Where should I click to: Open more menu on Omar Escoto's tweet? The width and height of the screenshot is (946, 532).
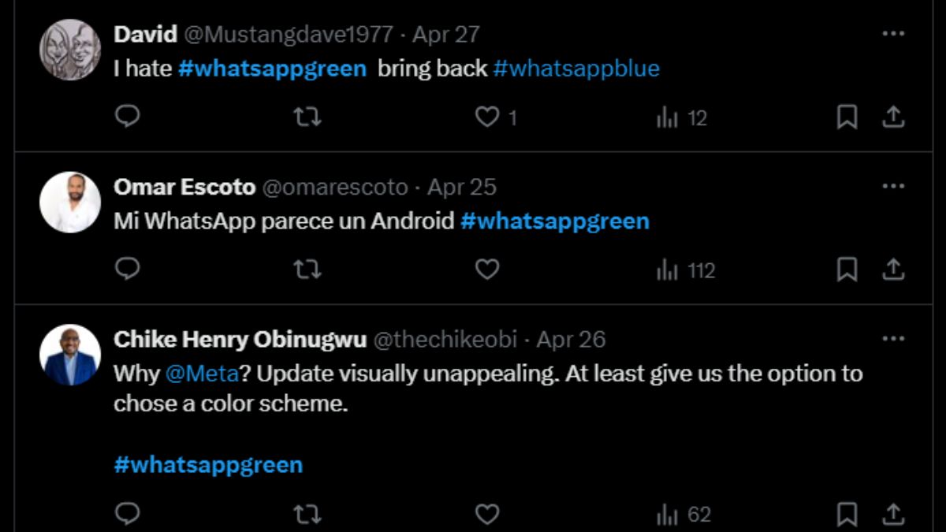click(x=892, y=187)
